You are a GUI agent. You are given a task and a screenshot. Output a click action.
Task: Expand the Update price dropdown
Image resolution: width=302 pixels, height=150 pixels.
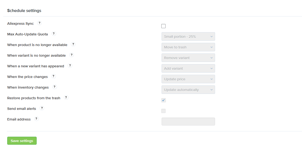pos(188,79)
